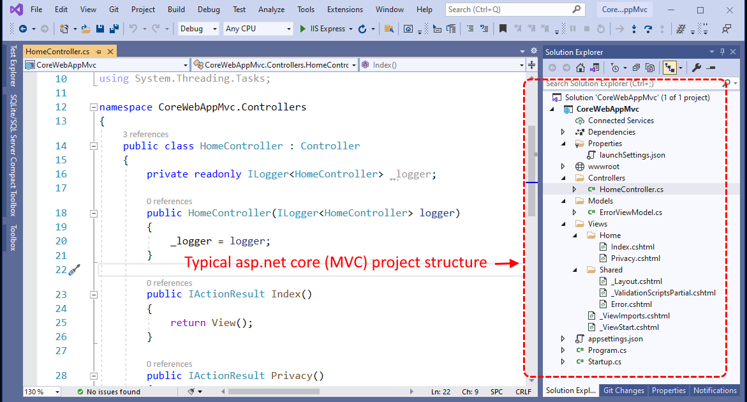Click inside the Search Ctrl+Q box
The image size is (747, 402).
click(510, 9)
